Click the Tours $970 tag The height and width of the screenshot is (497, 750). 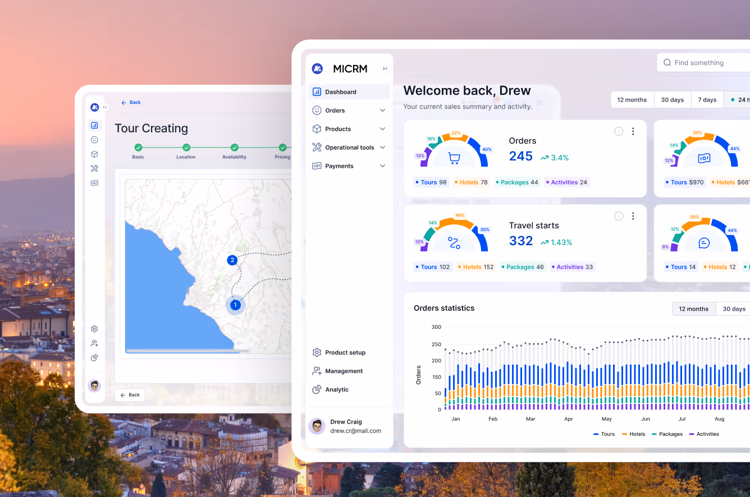(x=684, y=182)
